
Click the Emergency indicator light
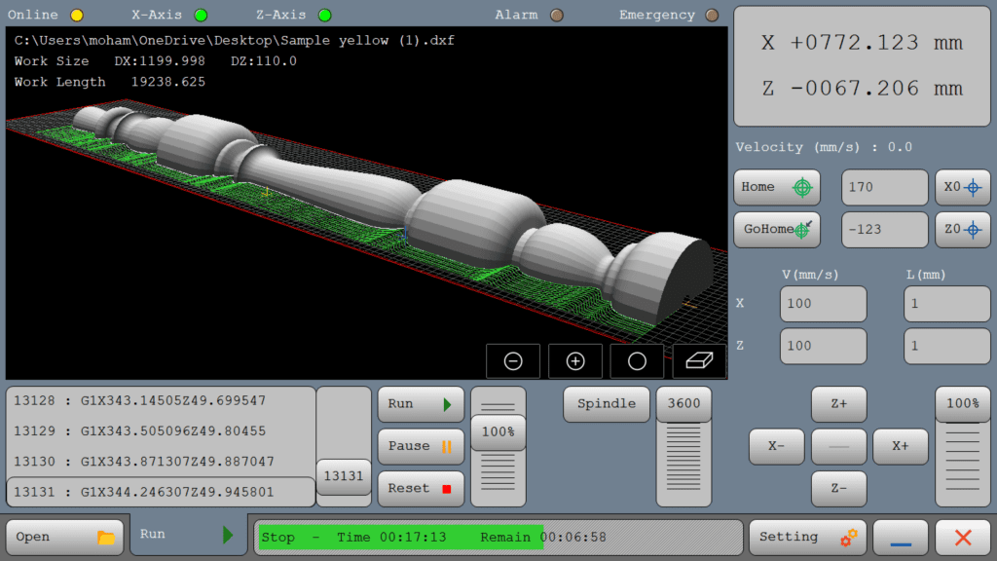pyautogui.click(x=712, y=15)
